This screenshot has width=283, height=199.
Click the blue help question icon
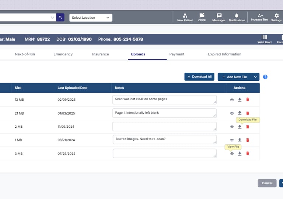(265, 77)
